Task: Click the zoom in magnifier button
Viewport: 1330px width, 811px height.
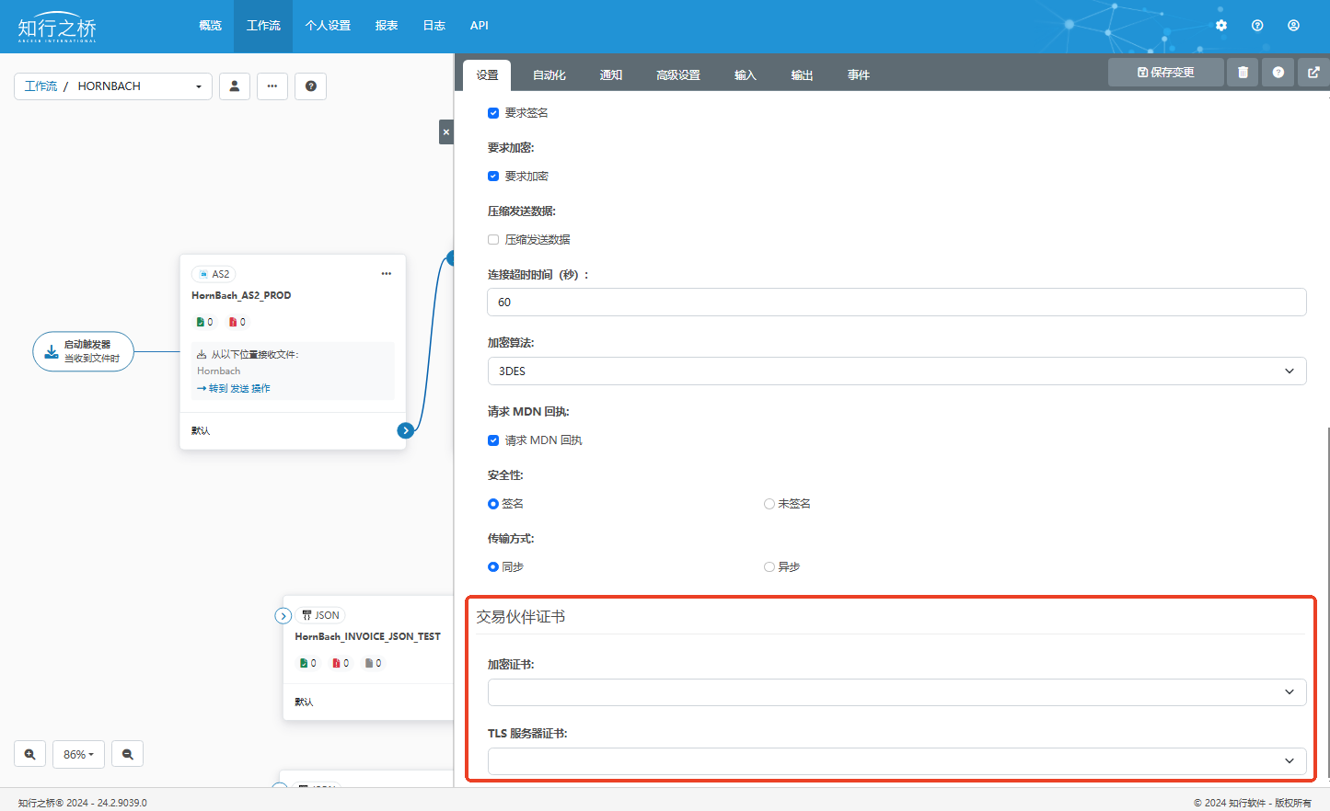Action: click(29, 754)
